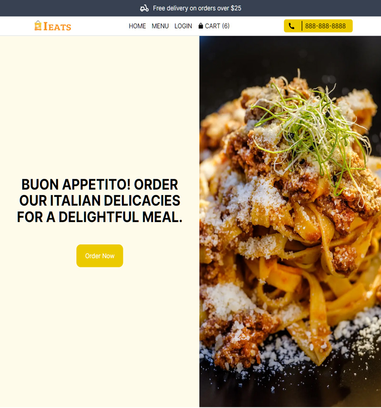Click the Order Now button
This screenshot has height=408, width=381.
100,256
